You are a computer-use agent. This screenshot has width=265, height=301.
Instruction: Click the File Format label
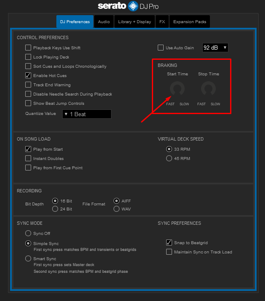click(94, 204)
